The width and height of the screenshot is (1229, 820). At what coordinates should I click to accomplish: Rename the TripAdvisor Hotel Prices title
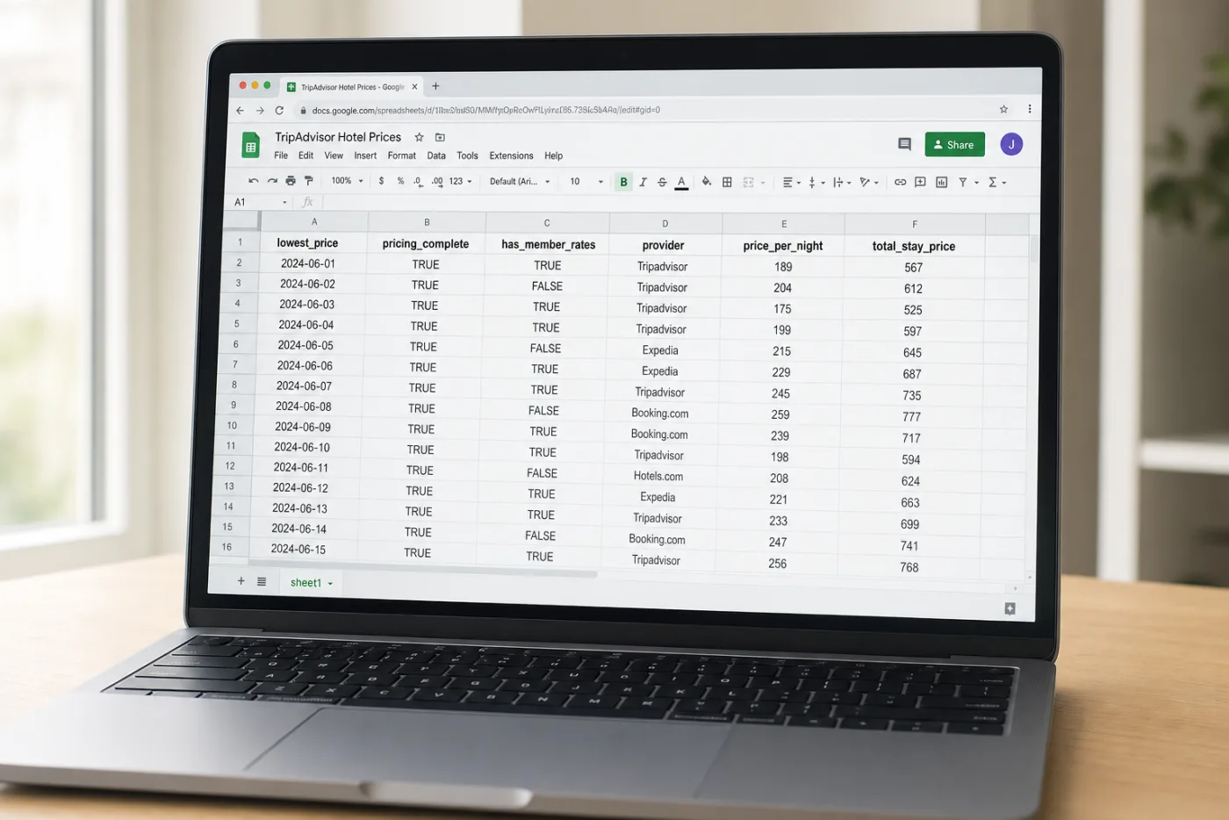tap(338, 137)
